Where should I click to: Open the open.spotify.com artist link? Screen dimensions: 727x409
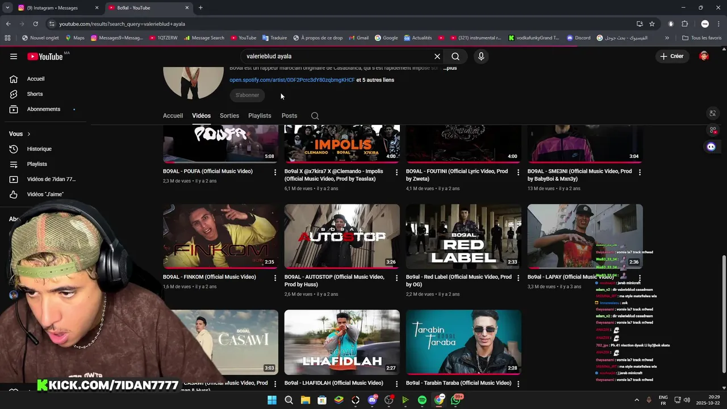(x=292, y=80)
